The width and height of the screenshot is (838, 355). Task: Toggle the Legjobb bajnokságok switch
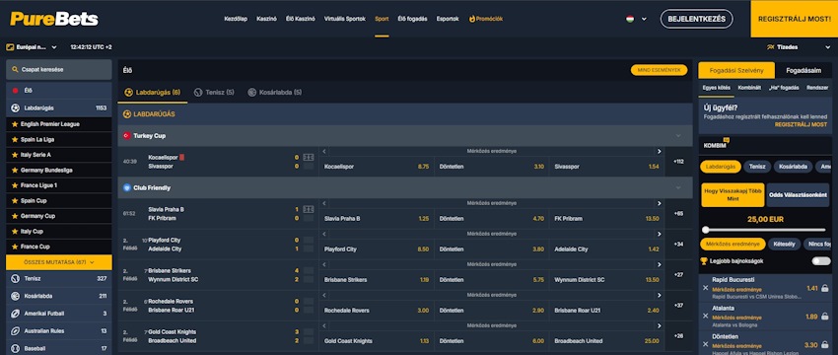(x=821, y=261)
